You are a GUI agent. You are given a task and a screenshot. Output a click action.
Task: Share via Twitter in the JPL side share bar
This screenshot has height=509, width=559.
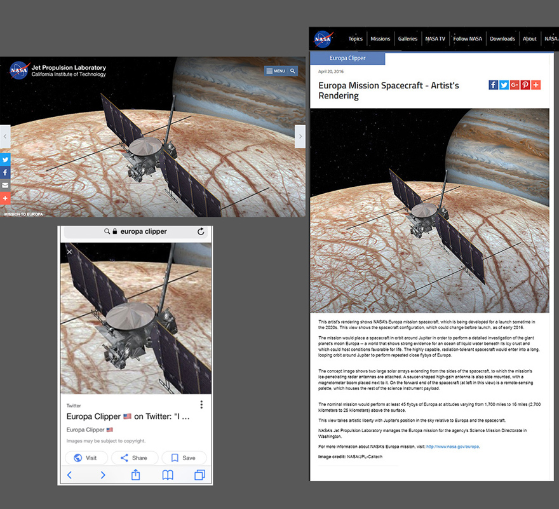[5, 159]
